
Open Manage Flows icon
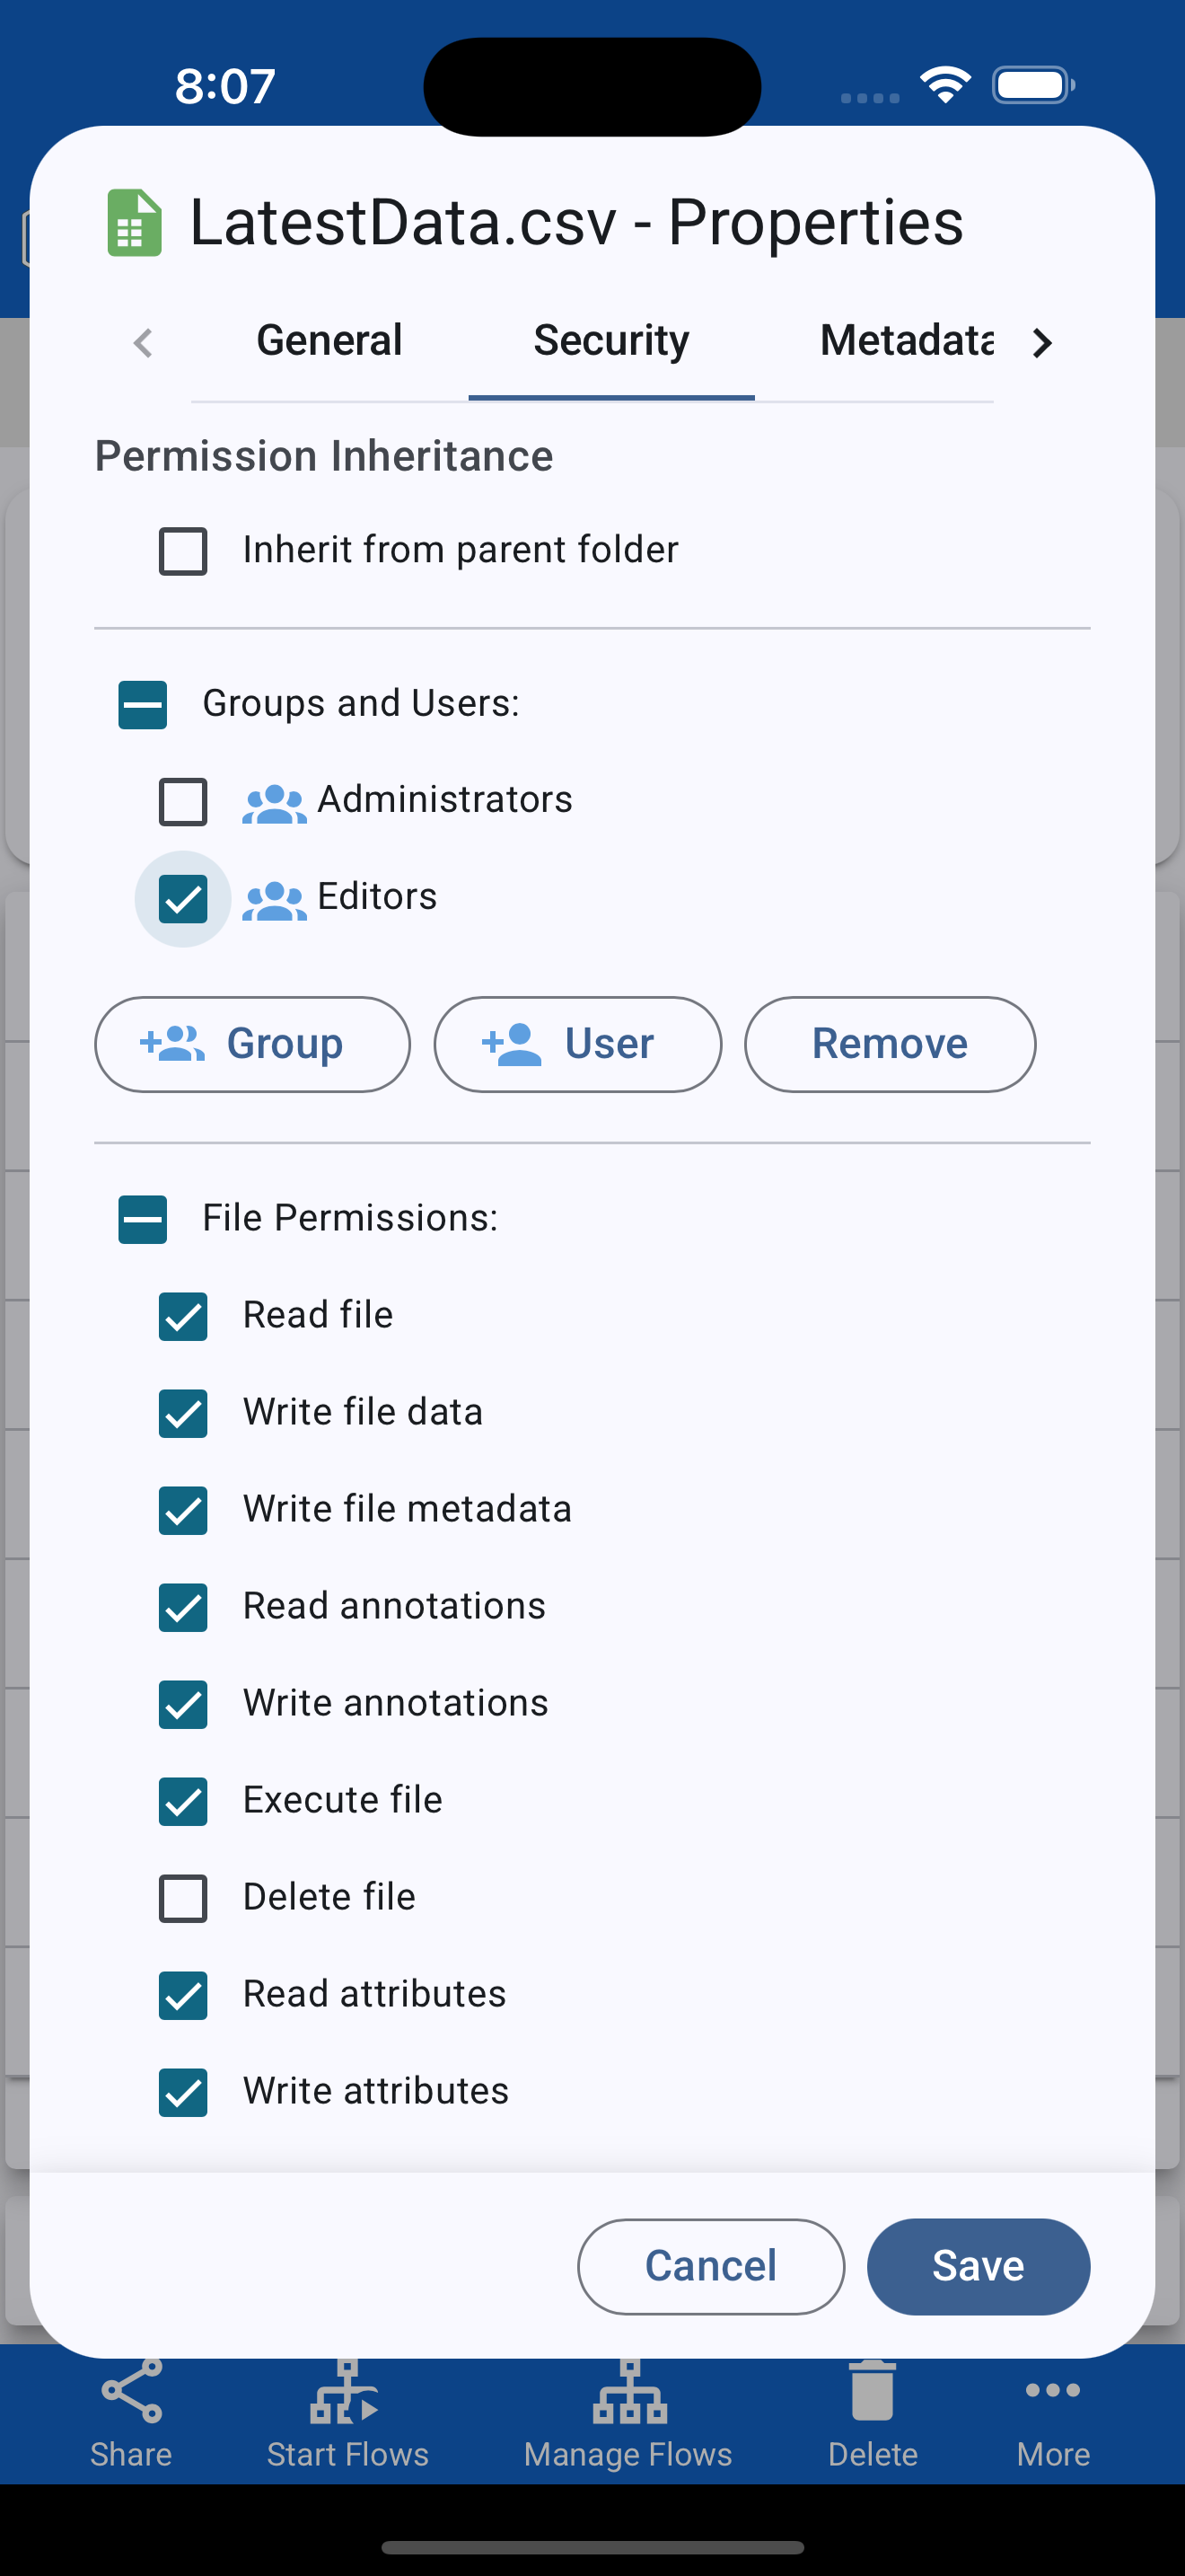click(x=629, y=2393)
